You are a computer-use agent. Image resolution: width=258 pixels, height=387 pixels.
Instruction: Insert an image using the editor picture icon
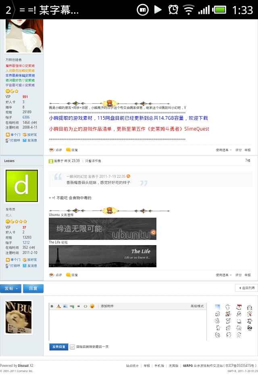65,306
